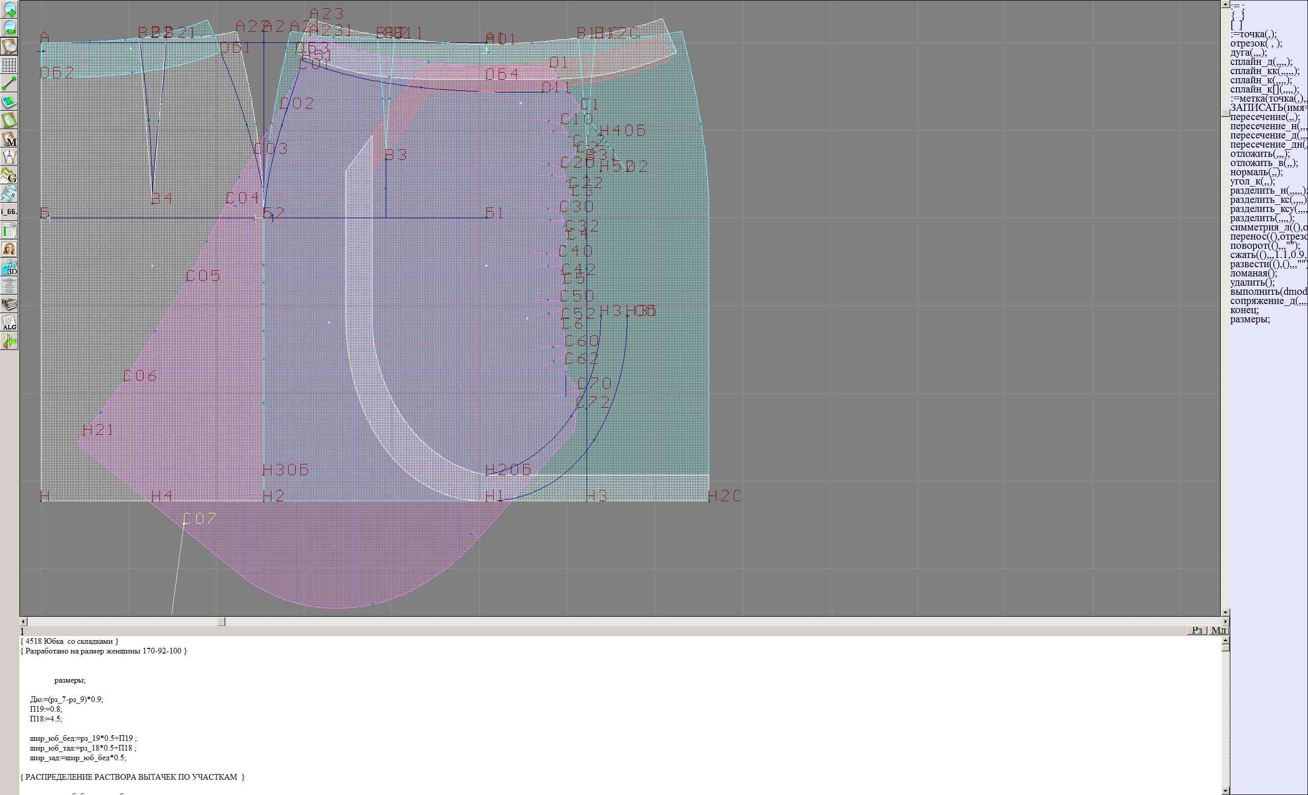Image resolution: width=1308 pixels, height=795 pixels.
Task: Click the operator размеры; in the right list
Action: (1250, 319)
